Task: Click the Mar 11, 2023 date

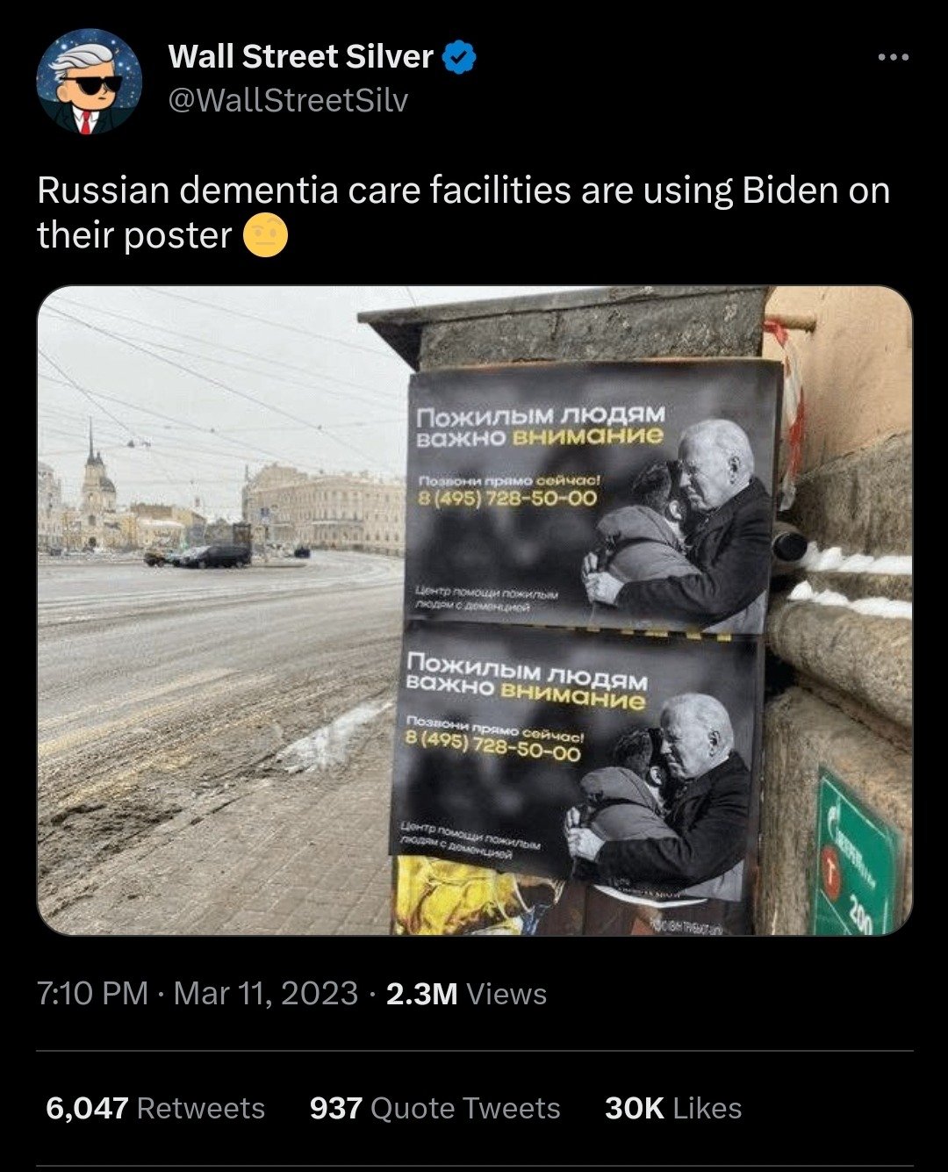Action: pyautogui.click(x=266, y=993)
